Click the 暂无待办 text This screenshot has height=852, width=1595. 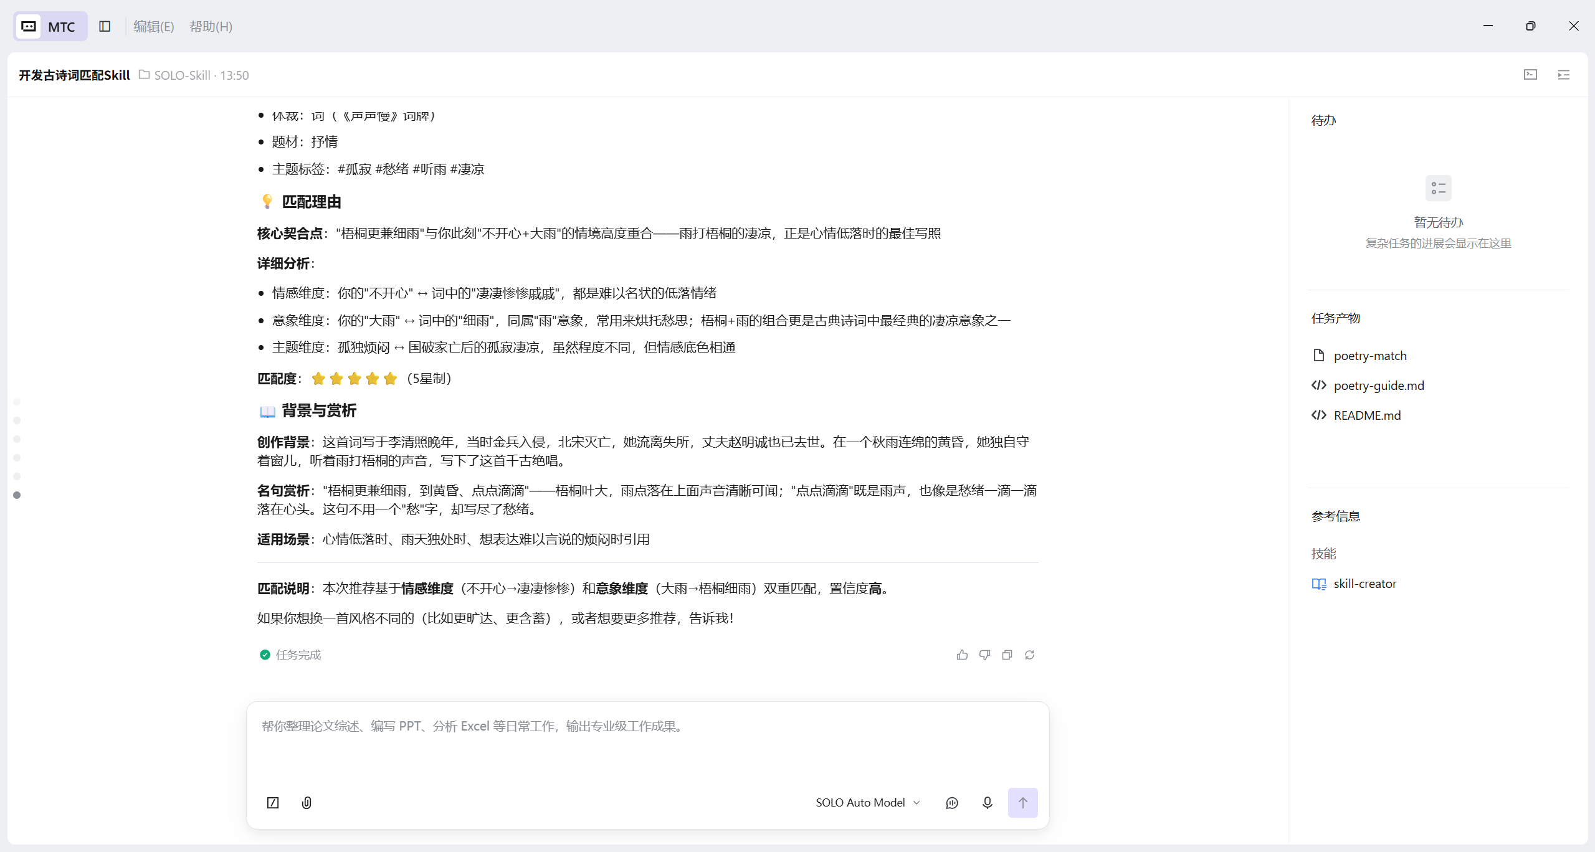[1438, 222]
